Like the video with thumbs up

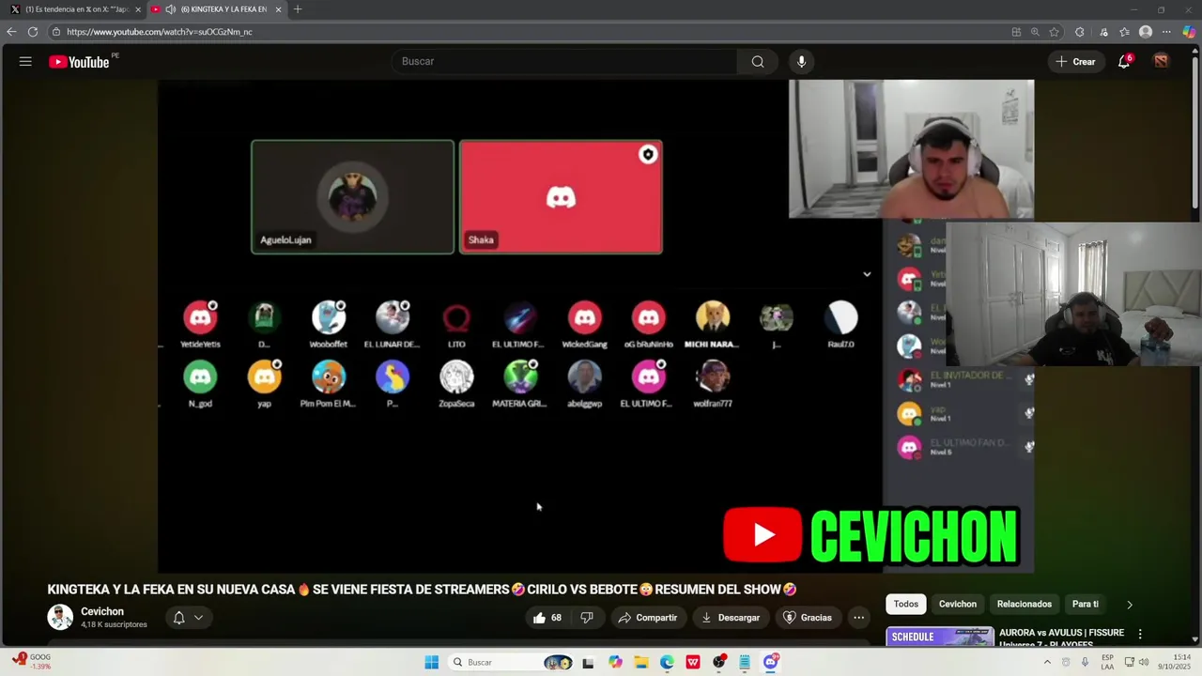pyautogui.click(x=547, y=618)
